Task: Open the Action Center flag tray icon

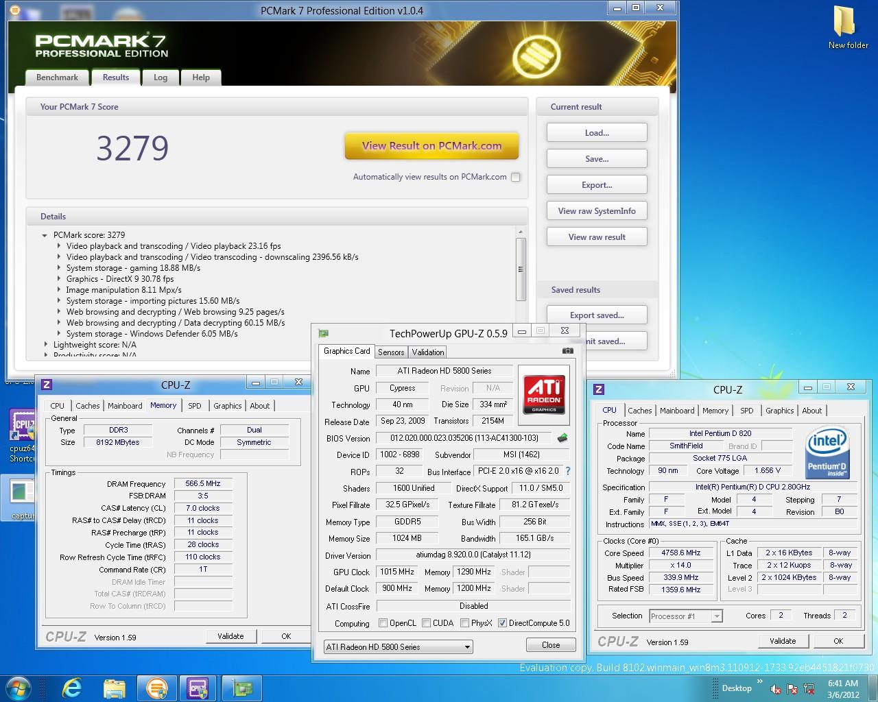Action: coord(792,689)
